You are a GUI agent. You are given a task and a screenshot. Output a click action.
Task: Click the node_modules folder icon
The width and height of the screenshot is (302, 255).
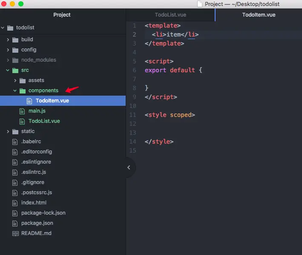coord(15,60)
